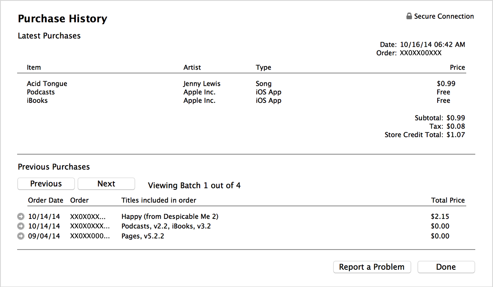Open arrow icon for Happy order
Screen dimensions: 493x287
coord(21,216)
